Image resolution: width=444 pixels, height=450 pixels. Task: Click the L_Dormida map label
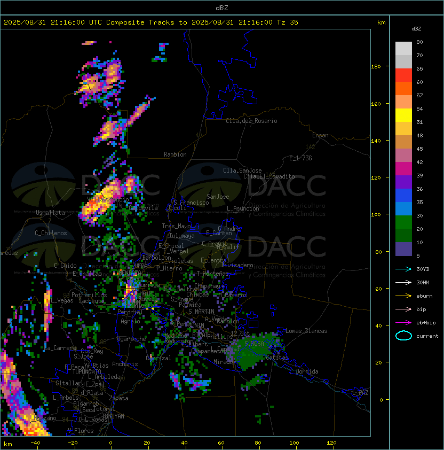point(304,371)
